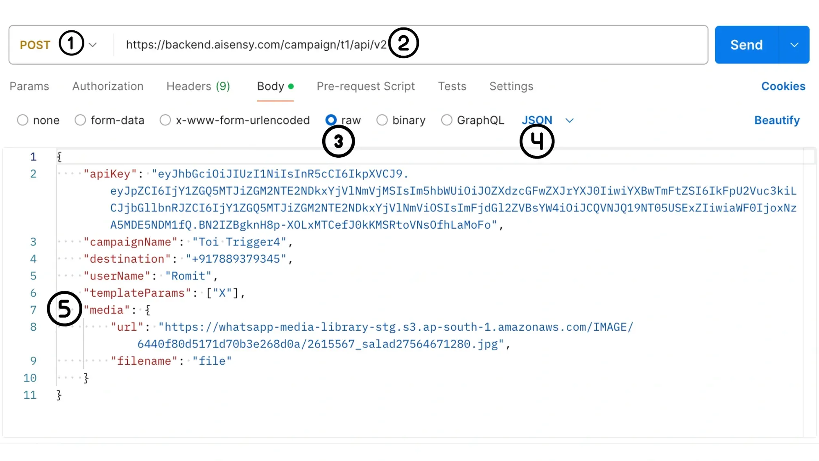Open the Cookies manager

[783, 86]
